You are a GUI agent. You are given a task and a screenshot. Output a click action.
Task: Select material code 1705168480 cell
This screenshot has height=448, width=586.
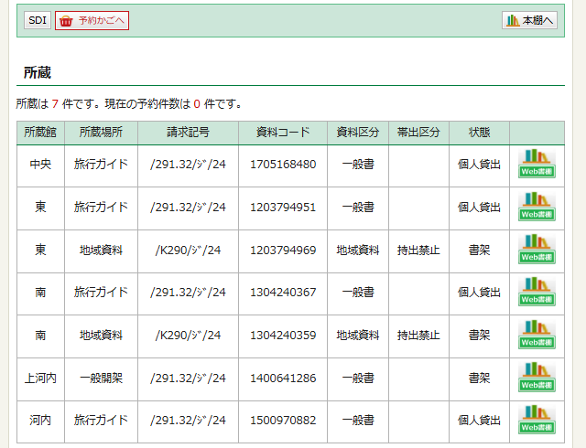282,165
